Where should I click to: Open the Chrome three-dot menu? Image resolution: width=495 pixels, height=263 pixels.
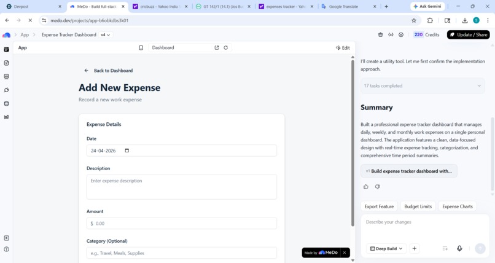(488, 20)
